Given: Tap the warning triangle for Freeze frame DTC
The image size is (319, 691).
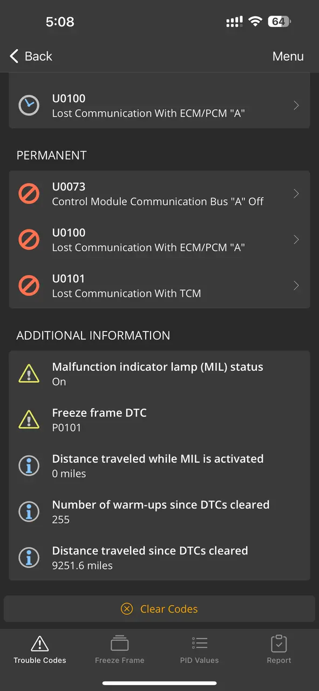Looking at the screenshot, I should pyautogui.click(x=29, y=419).
